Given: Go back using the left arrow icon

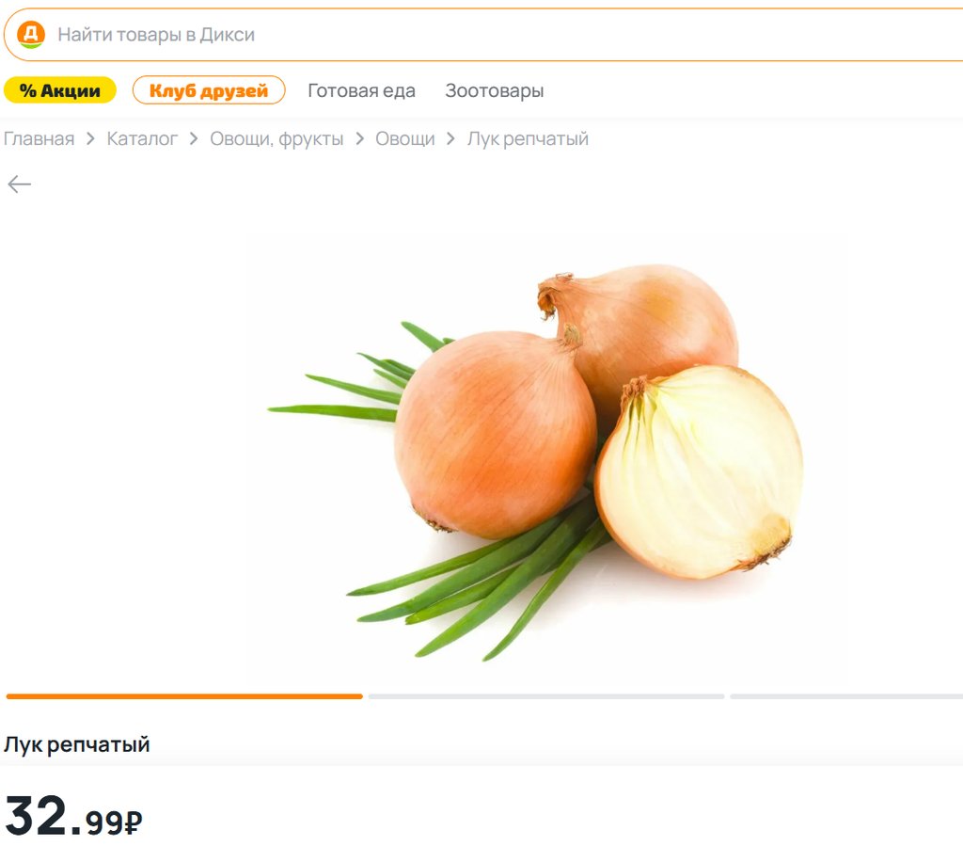Looking at the screenshot, I should click(x=19, y=184).
